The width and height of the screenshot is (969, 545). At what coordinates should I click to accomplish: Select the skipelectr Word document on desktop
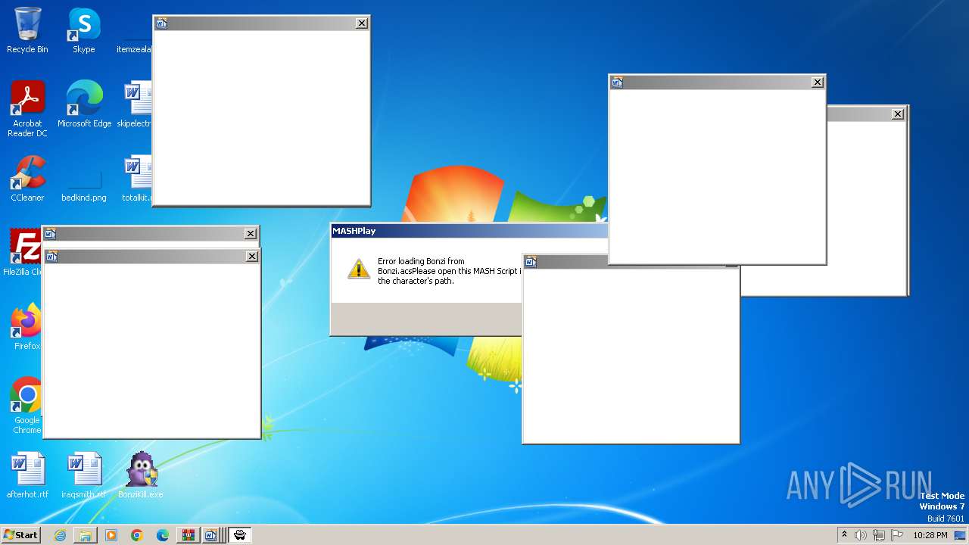(136, 104)
